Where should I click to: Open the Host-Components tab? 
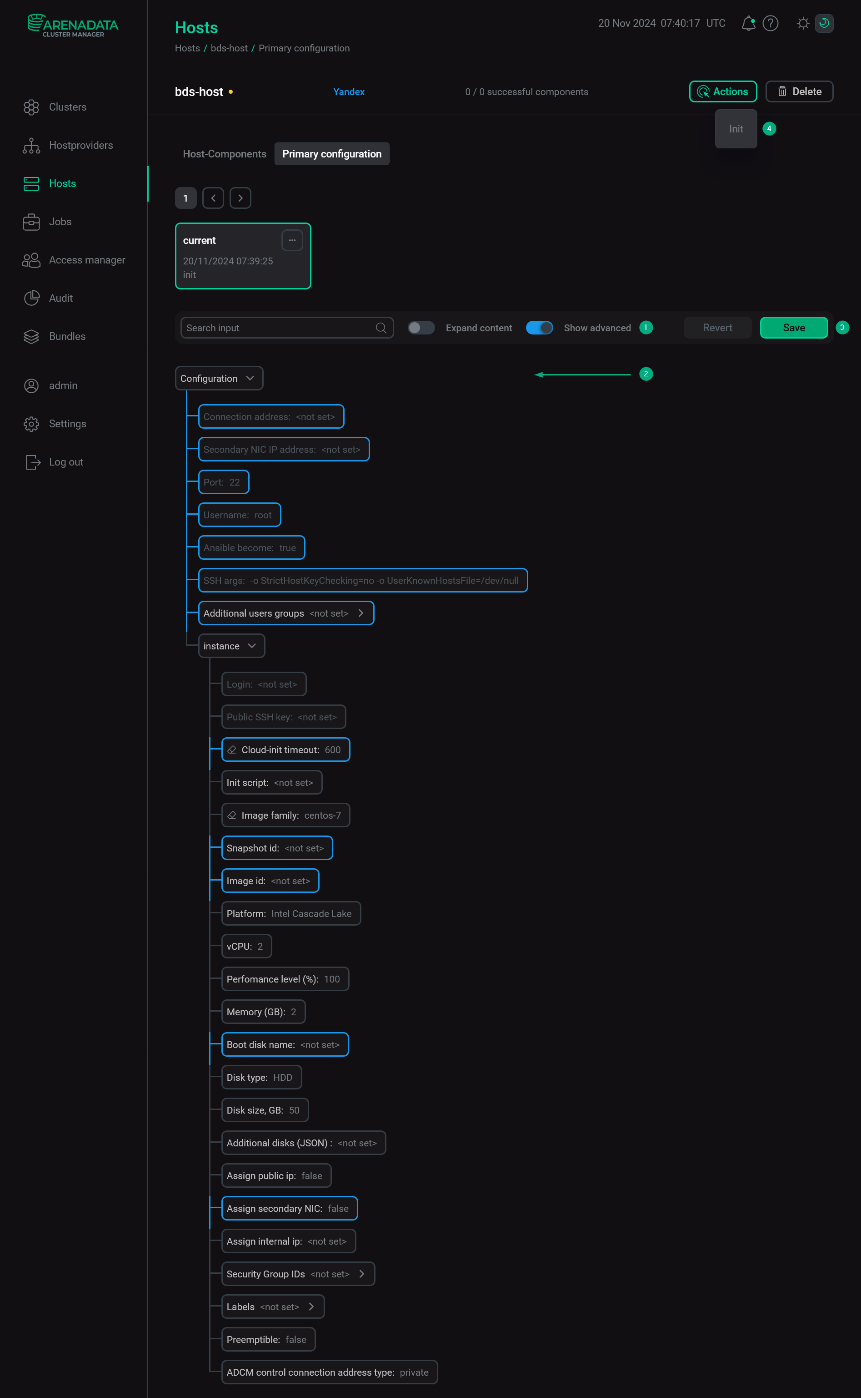225,154
